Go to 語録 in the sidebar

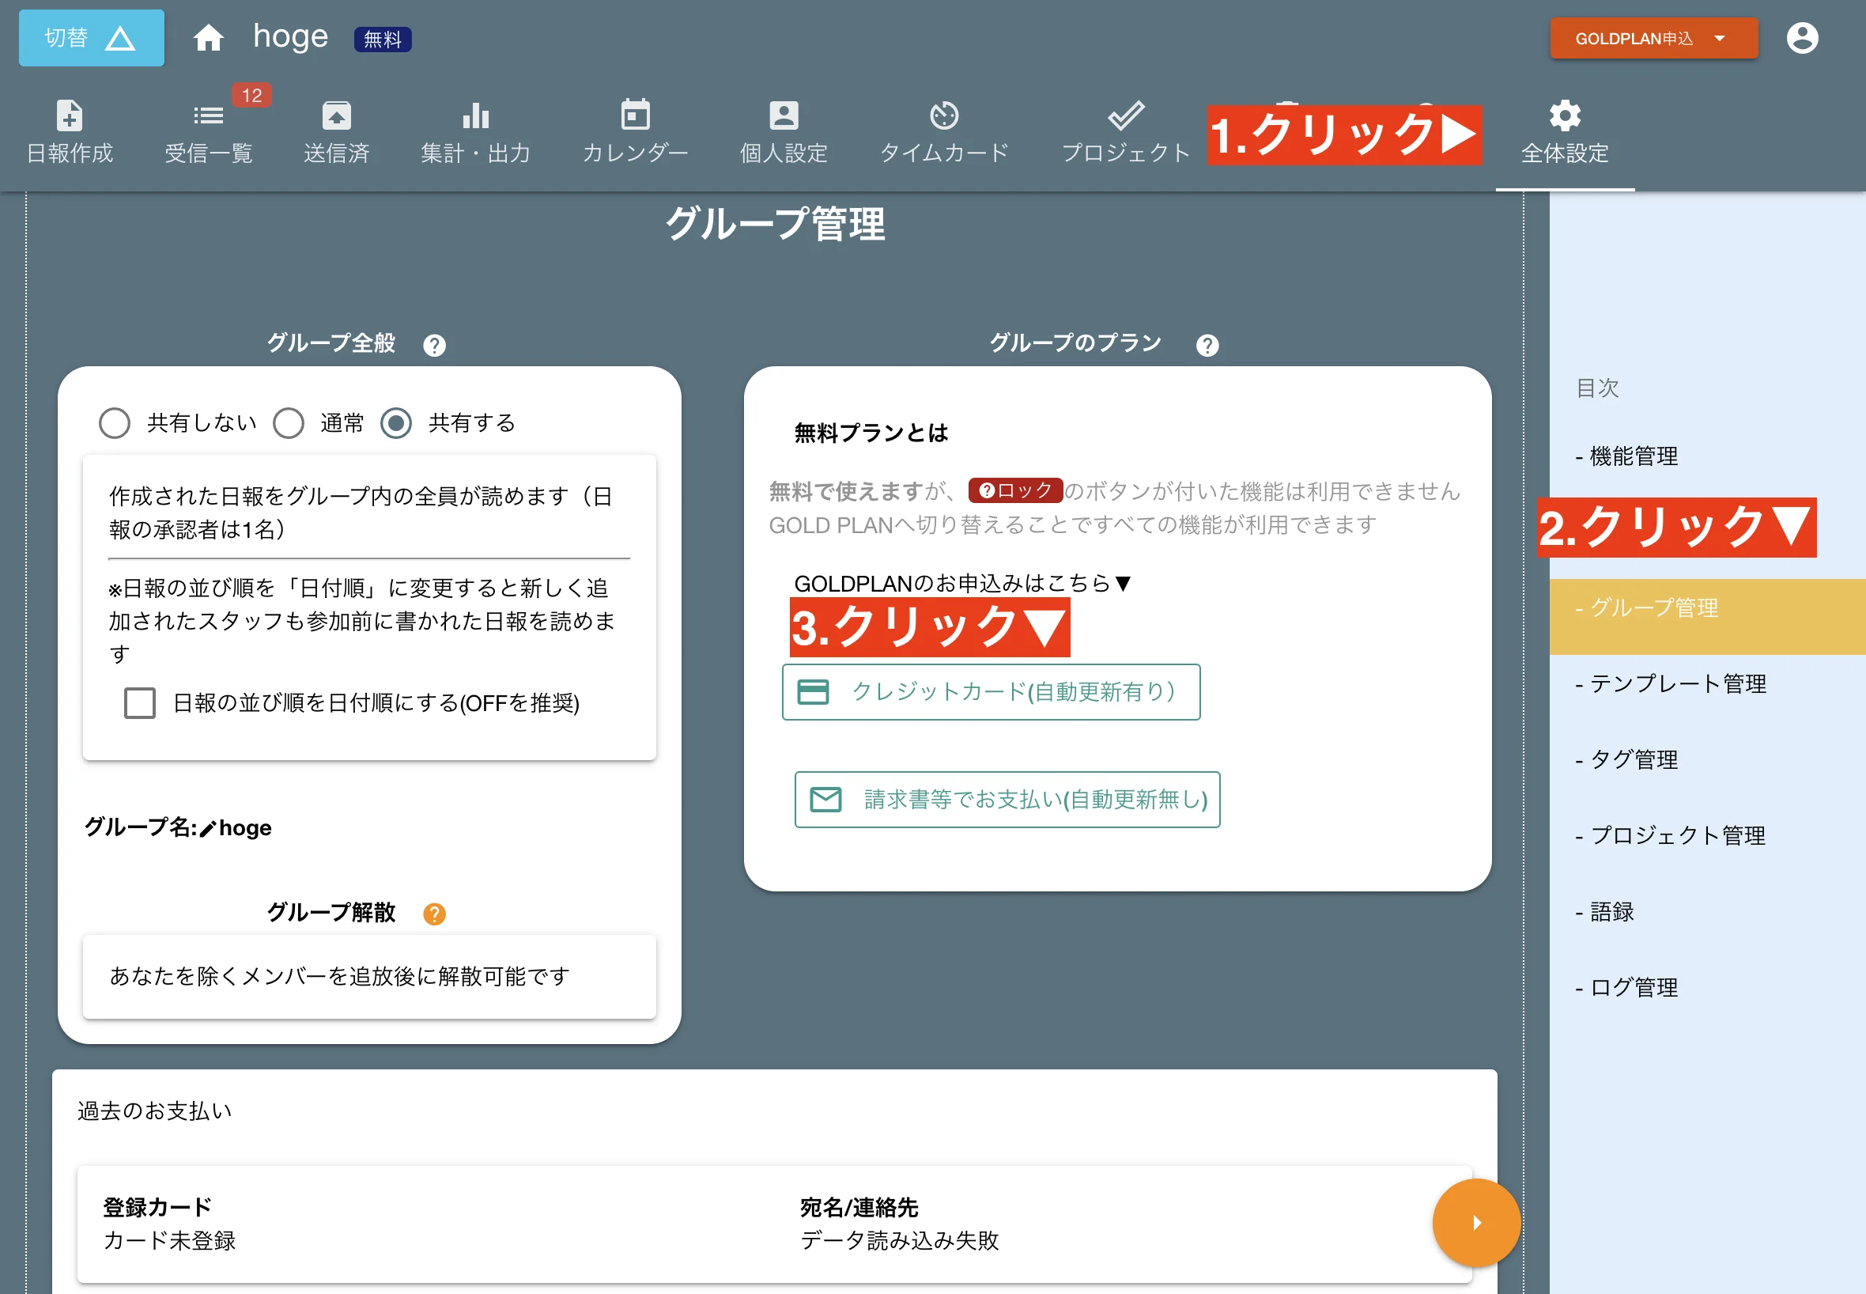tap(1604, 911)
